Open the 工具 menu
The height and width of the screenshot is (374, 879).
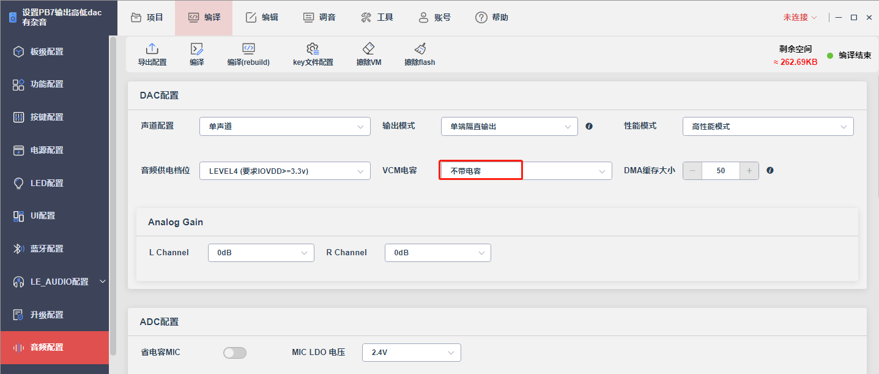[x=377, y=18]
